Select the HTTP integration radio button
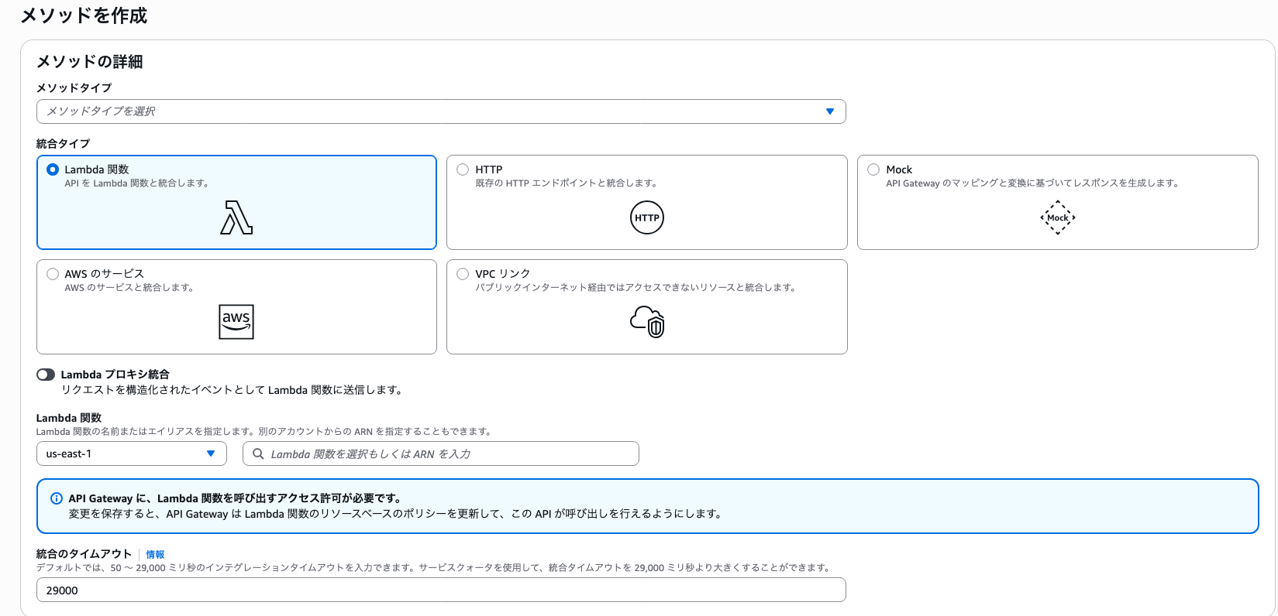The width and height of the screenshot is (1278, 616). 463,169
